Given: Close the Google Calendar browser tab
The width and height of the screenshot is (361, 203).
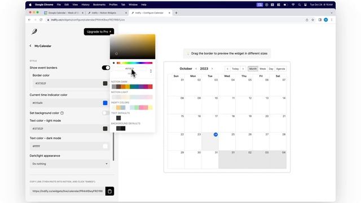Looking at the screenshot, I should coord(83,13).
